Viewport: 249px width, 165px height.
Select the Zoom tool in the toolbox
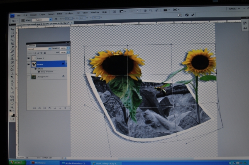tap(12, 108)
